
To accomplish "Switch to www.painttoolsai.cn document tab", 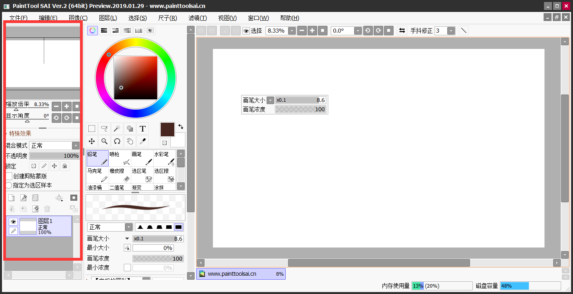I will click(241, 274).
